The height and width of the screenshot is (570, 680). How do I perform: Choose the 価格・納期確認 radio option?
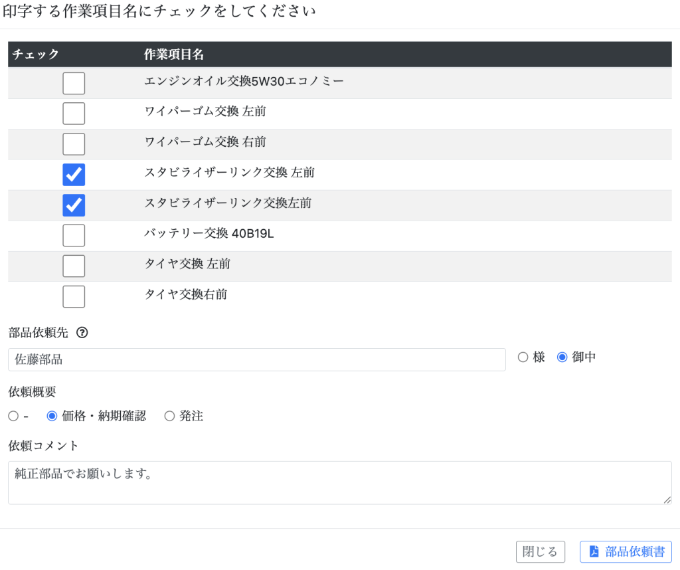pyautogui.click(x=52, y=416)
